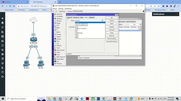Open Bridge in WinBox sidebar

[58, 23]
